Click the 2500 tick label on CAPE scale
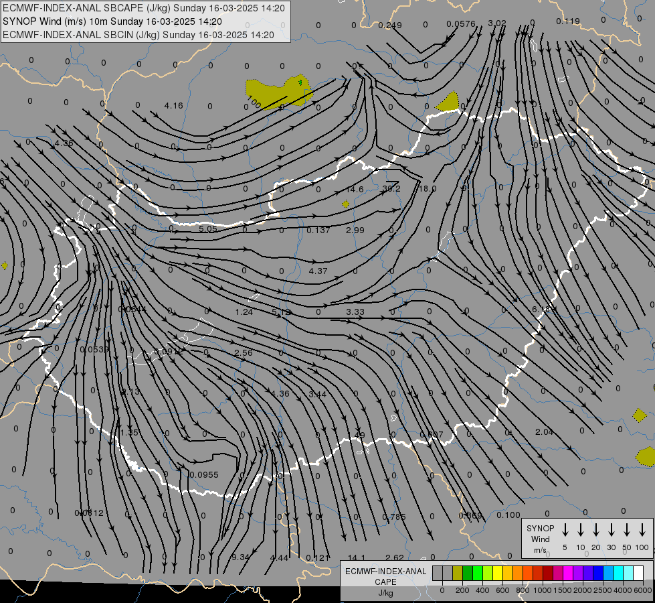This screenshot has height=603, width=655. (603, 590)
